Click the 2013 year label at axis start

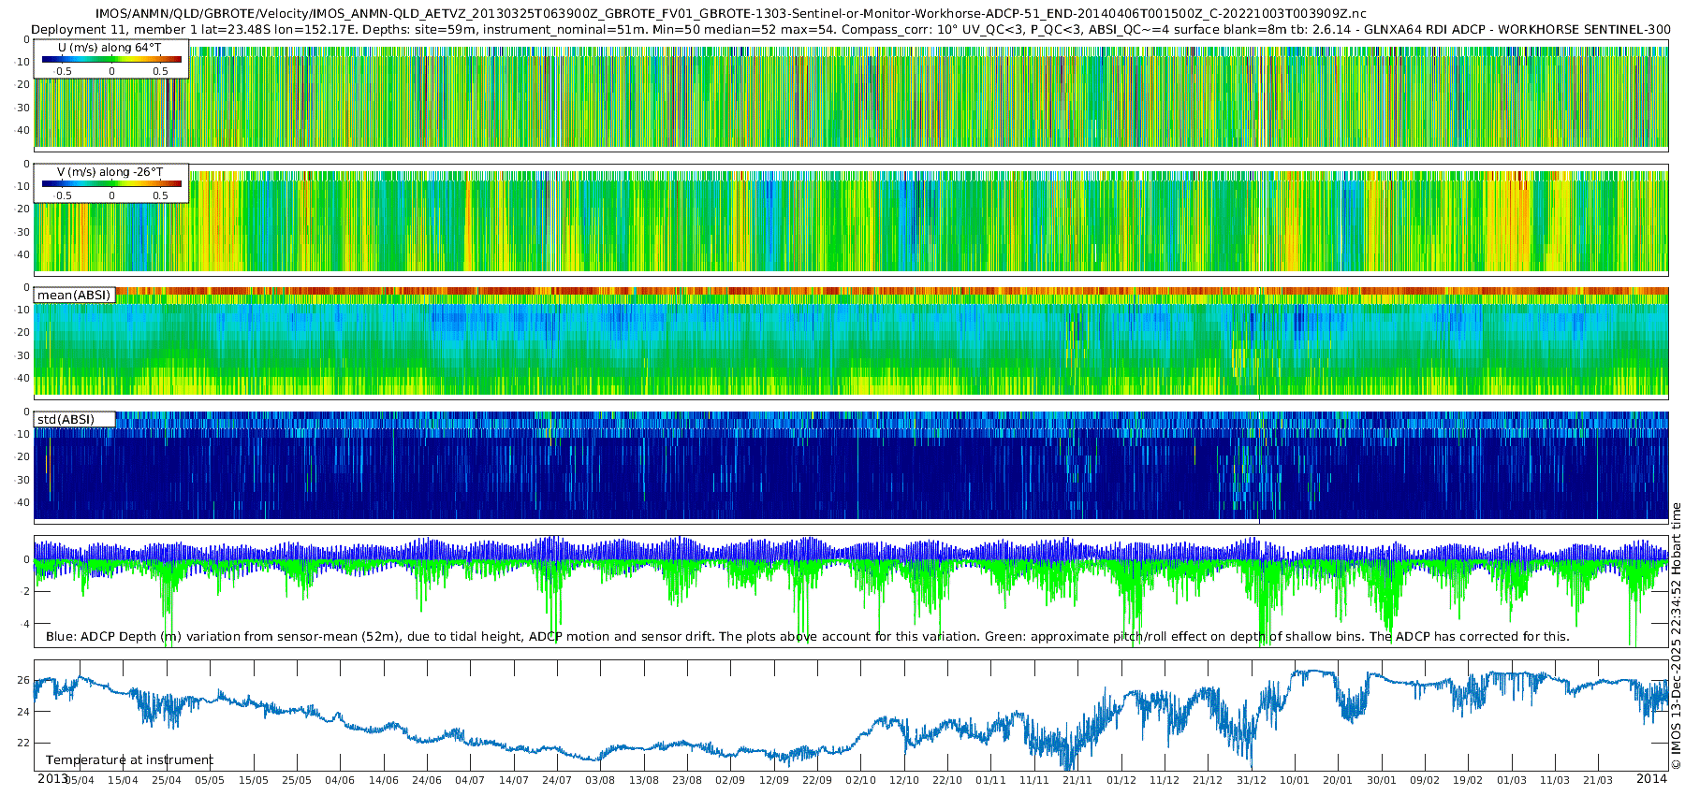(x=52, y=778)
